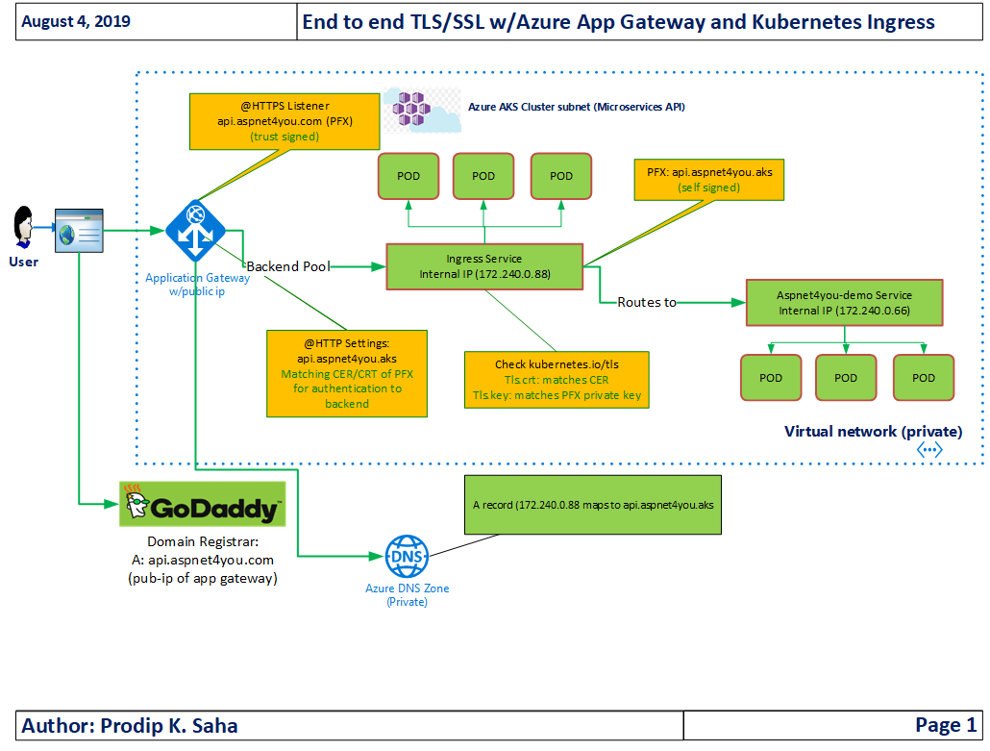Select the middle POD above Ingress Service
The width and height of the screenshot is (990, 751).
tap(483, 176)
